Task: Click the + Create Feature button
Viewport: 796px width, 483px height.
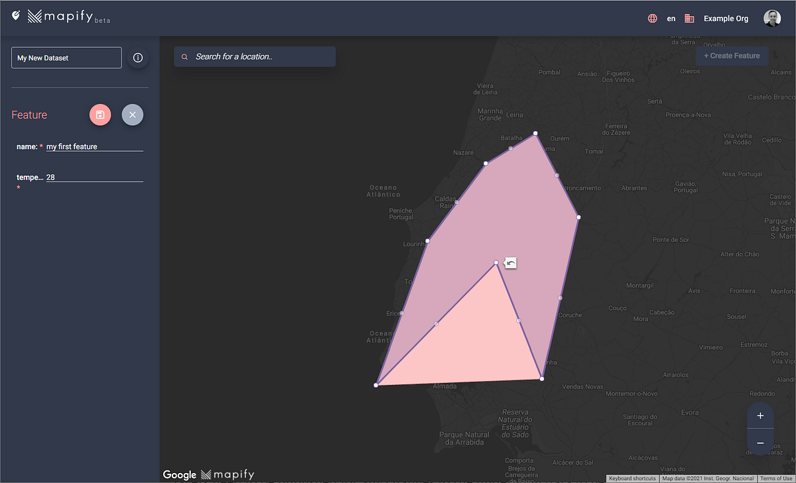Action: click(732, 56)
